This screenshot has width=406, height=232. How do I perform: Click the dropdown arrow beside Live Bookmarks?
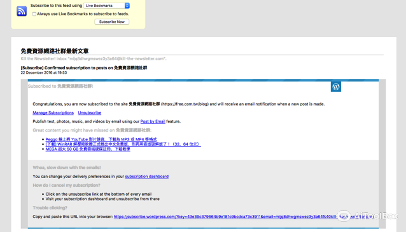(x=127, y=6)
